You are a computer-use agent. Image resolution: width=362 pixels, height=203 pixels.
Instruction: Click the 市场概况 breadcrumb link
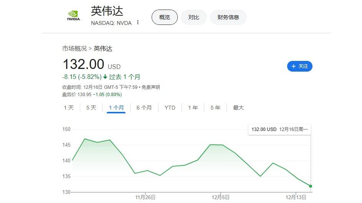[x=74, y=49]
